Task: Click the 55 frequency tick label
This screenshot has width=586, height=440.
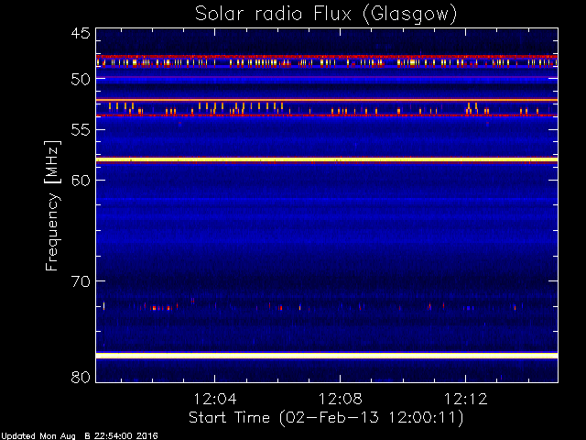Action: [x=81, y=130]
